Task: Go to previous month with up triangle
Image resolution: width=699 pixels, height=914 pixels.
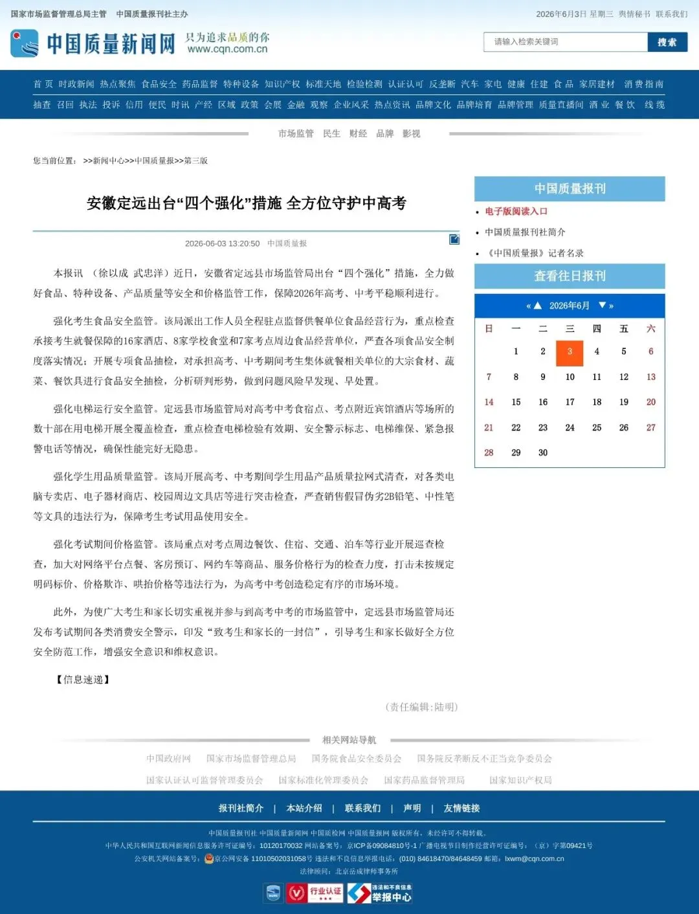Action: pyautogui.click(x=537, y=305)
